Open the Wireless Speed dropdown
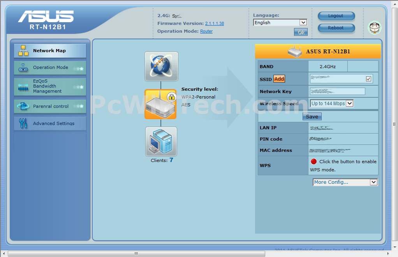Screen dimensions: 398x257 [x=332, y=103]
